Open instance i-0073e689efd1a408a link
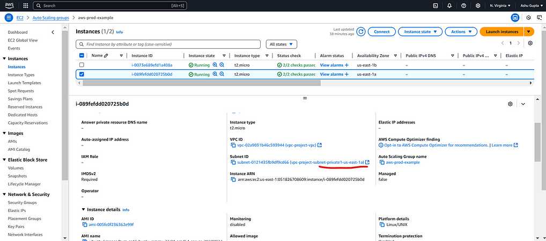546x241 pixels. (152, 65)
